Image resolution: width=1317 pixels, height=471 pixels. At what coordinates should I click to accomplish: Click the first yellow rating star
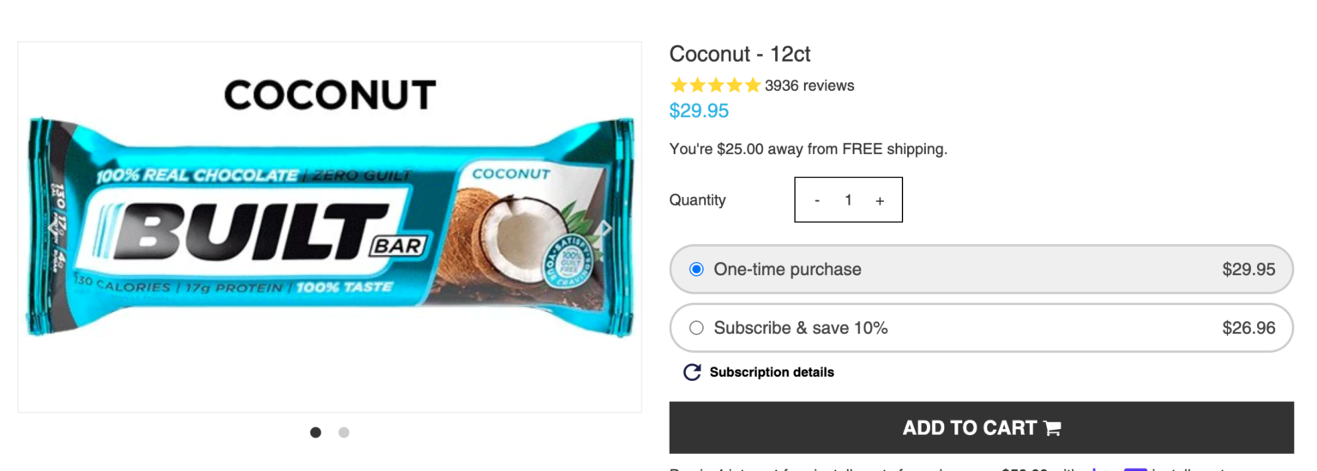tap(679, 86)
